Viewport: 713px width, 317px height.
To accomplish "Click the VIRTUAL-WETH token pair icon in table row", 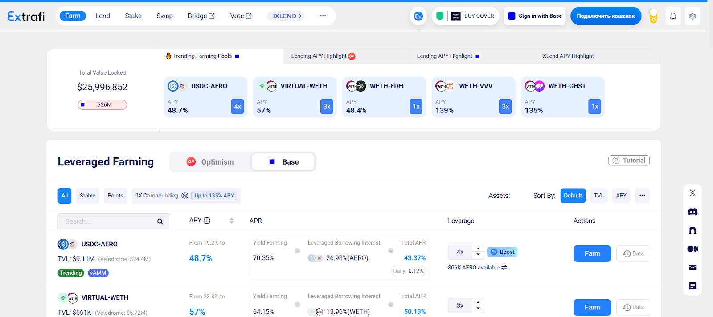I will coord(68,297).
